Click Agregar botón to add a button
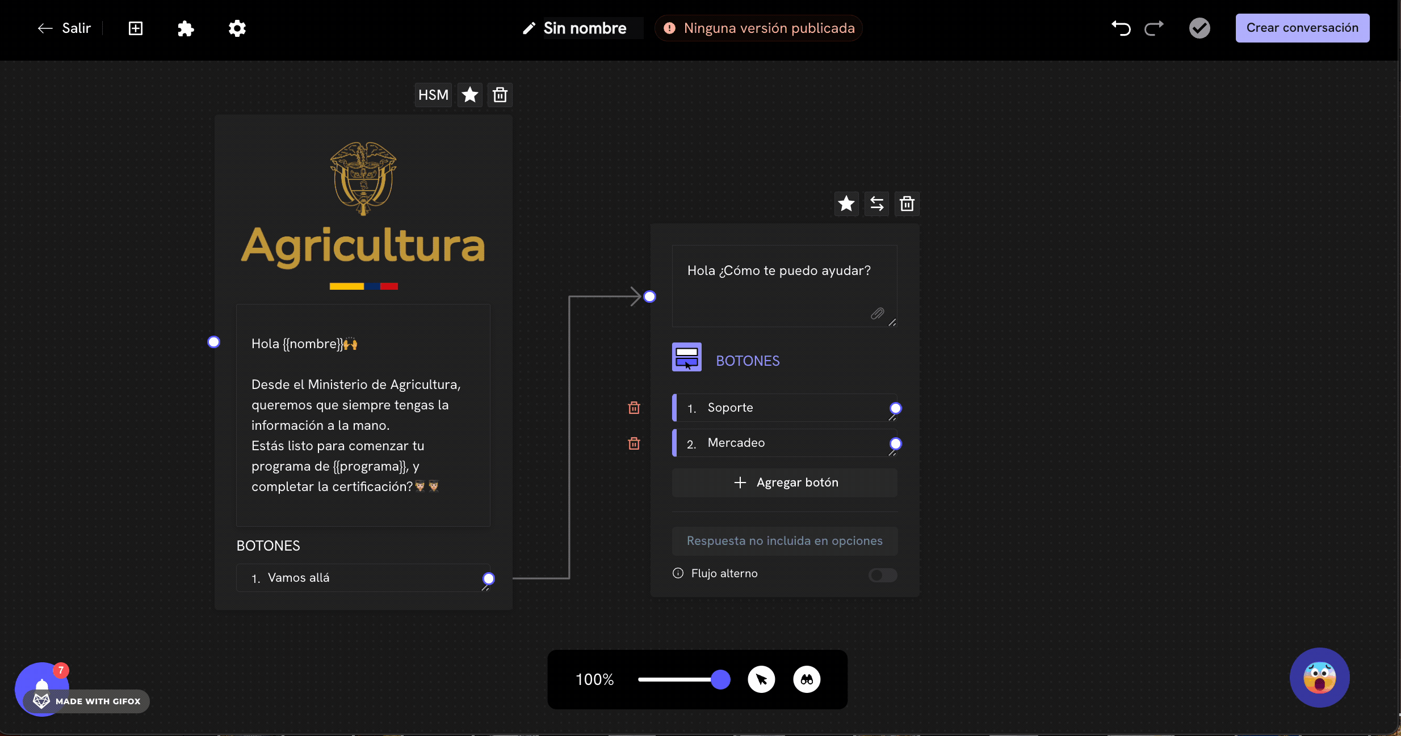Screen dimensions: 1401x736 [x=785, y=483]
